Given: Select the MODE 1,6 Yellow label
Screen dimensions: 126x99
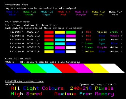Looking at the screenshot, I should tap(98, 13).
